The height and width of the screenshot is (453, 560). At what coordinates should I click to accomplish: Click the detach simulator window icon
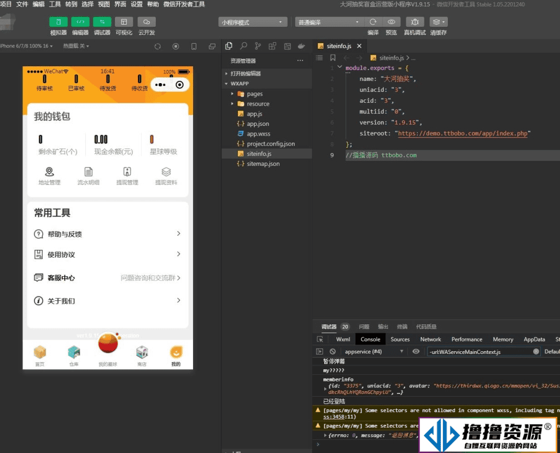(212, 47)
